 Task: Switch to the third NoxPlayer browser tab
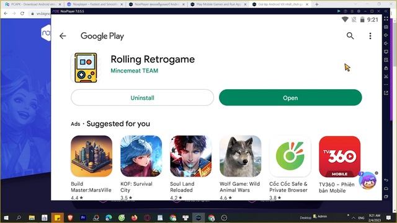[x=157, y=4]
